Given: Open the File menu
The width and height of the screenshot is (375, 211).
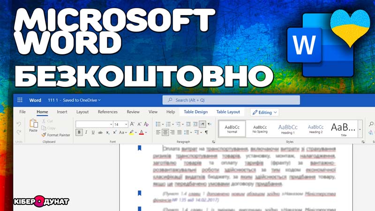Looking at the screenshot, I should [22, 112].
